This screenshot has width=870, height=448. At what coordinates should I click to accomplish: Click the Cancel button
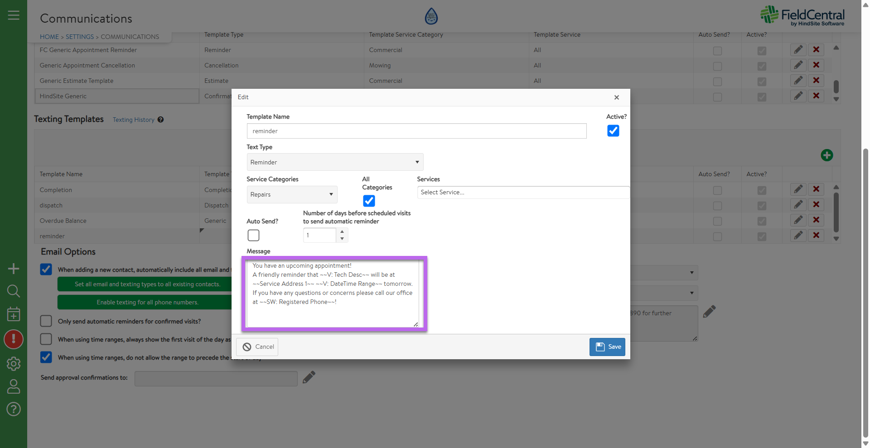click(257, 347)
